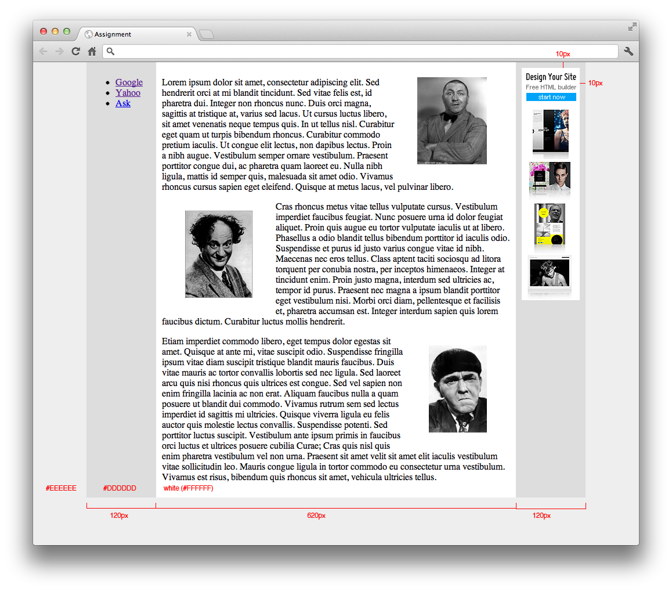The width and height of the screenshot is (672, 591).
Task: Open a new tab
Action: point(207,34)
